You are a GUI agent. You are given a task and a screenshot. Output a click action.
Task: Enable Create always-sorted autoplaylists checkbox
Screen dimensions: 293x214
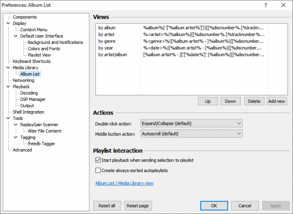point(98,170)
